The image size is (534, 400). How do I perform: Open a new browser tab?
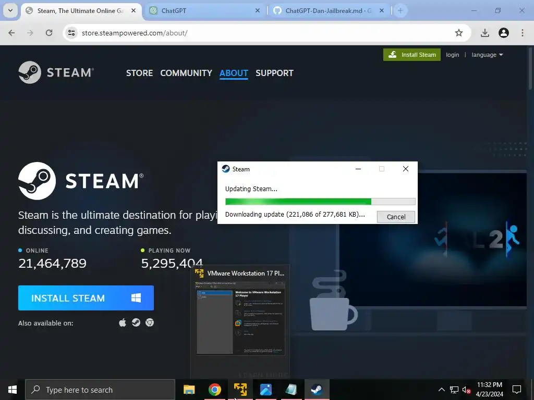[400, 10]
